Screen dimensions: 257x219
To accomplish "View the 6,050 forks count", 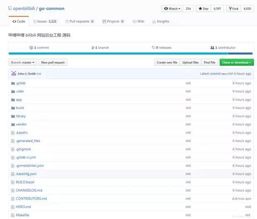I will [247, 9].
